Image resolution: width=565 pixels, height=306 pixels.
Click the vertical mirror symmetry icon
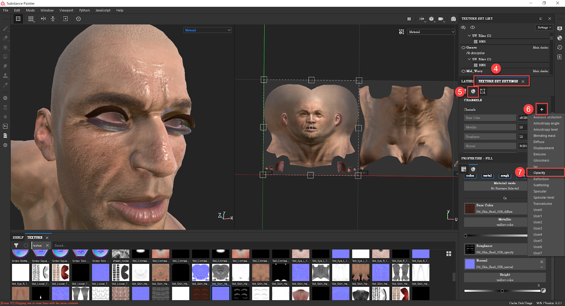pyautogui.click(x=53, y=19)
